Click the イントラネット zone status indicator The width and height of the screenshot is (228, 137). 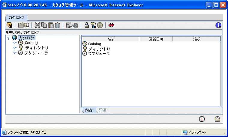pos(194,132)
